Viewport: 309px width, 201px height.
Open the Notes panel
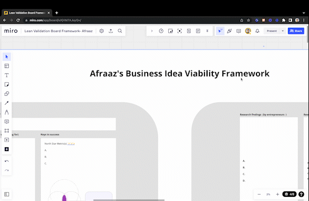coord(198,31)
